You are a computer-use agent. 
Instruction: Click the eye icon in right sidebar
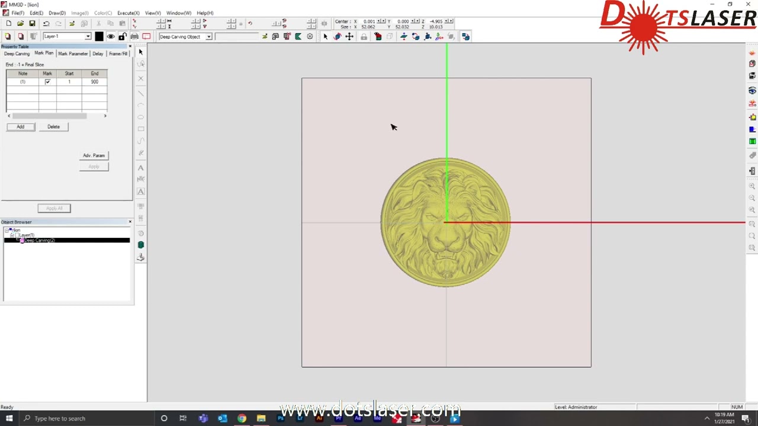pos(752,91)
